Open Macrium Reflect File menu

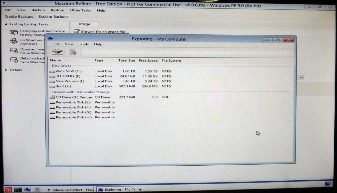coord(8,10)
